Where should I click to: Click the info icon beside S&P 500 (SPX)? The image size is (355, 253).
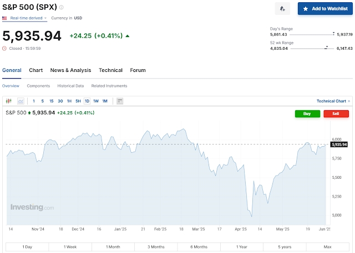[62, 7]
